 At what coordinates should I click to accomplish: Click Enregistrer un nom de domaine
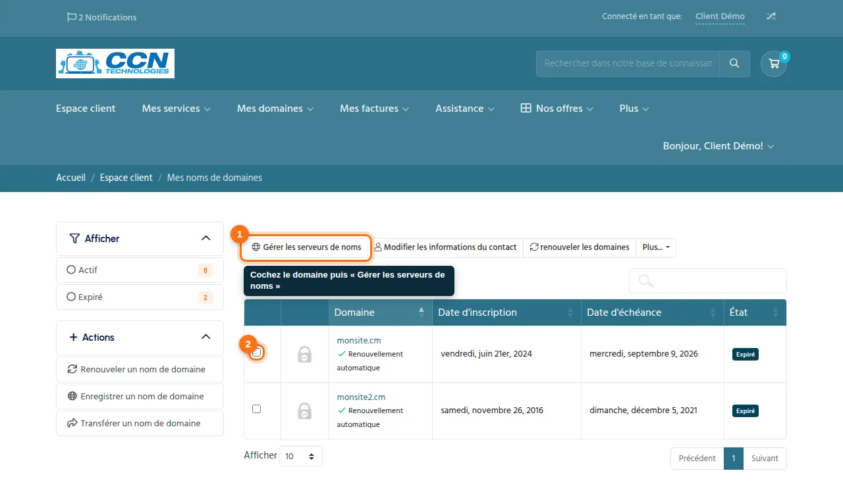140,396
